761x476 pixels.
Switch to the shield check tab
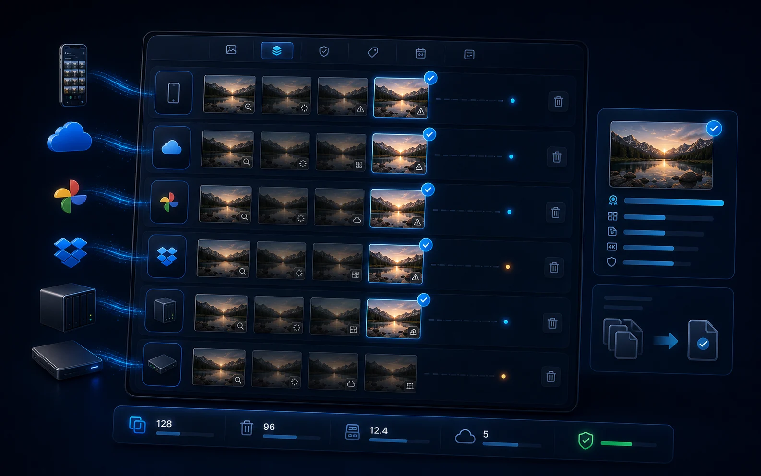coord(324,51)
